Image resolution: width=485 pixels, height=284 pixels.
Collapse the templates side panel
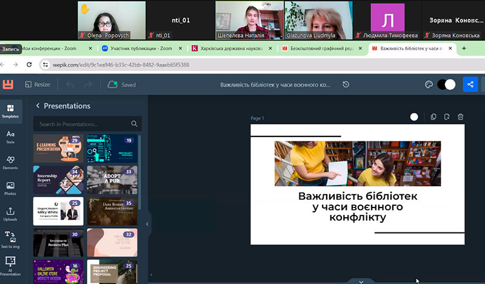coord(146,224)
